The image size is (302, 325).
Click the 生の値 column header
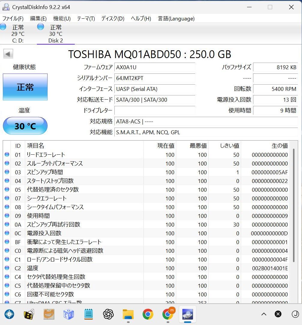click(265, 146)
